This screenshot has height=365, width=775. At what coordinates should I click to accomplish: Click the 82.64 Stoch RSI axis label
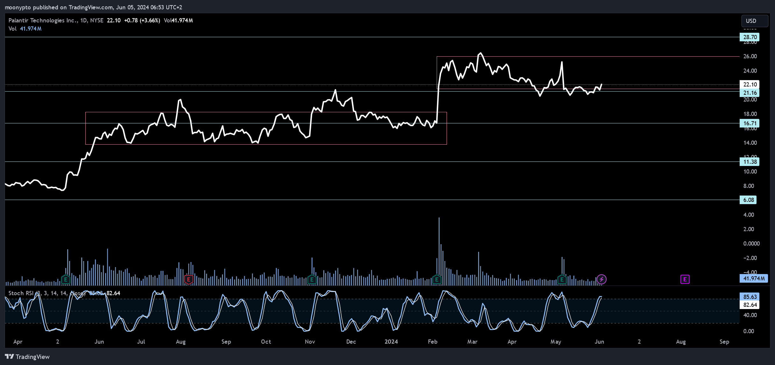(x=750, y=305)
